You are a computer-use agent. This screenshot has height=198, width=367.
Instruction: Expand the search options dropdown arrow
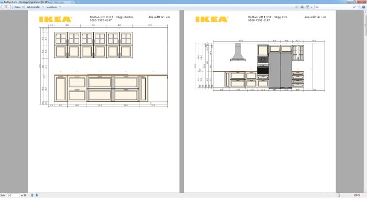click(x=358, y=7)
